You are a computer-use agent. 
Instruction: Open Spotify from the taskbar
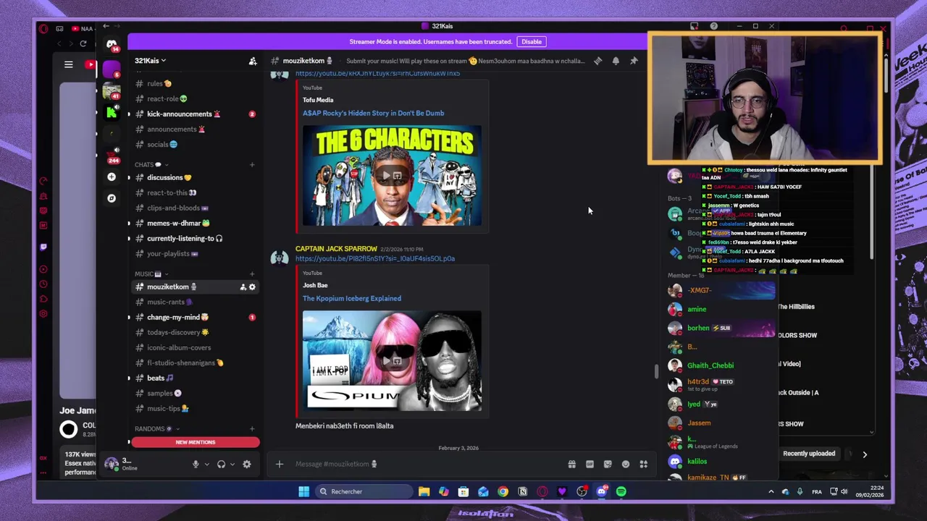(x=621, y=492)
